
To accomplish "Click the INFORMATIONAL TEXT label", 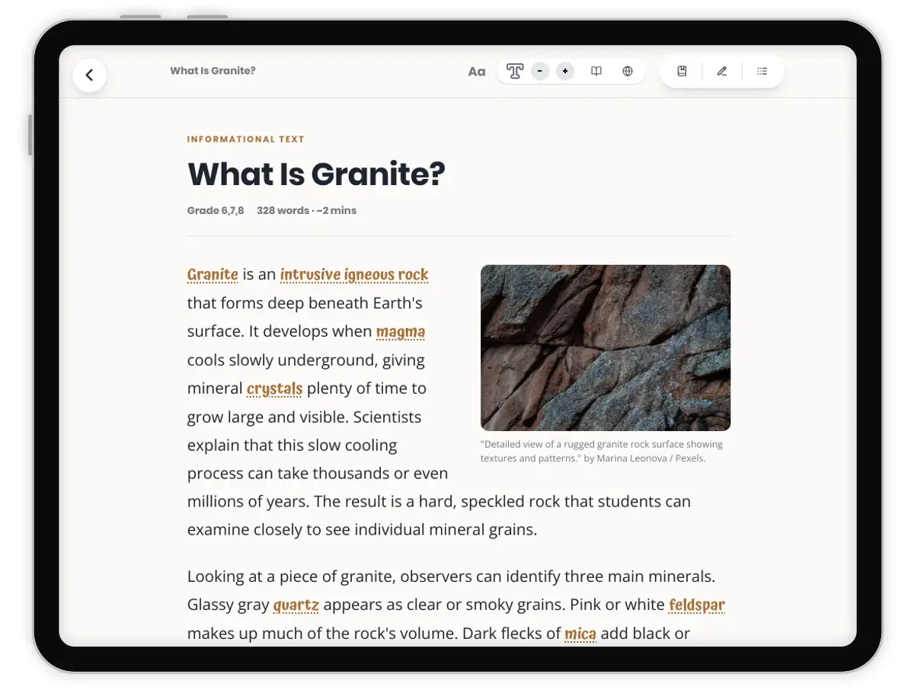I will (246, 139).
